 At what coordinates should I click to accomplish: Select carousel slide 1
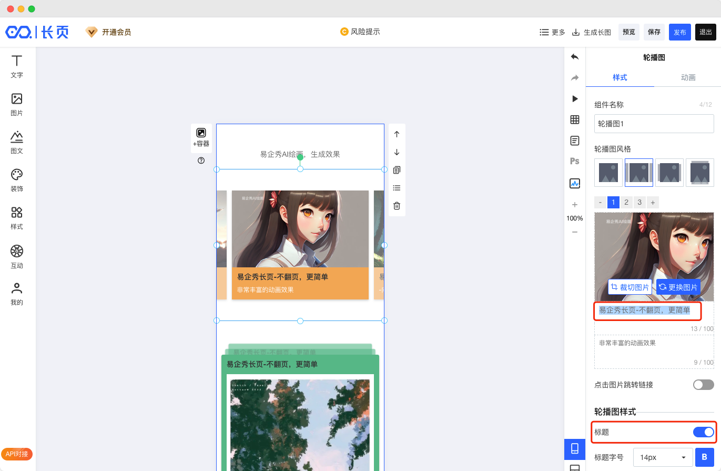click(x=613, y=202)
